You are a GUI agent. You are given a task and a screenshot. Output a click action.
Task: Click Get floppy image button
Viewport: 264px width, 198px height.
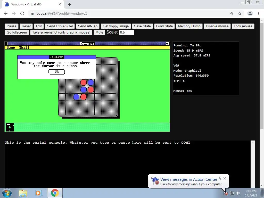[x=116, y=26]
